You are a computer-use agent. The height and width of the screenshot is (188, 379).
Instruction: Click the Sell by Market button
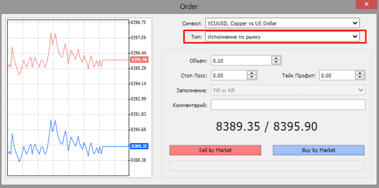215,150
